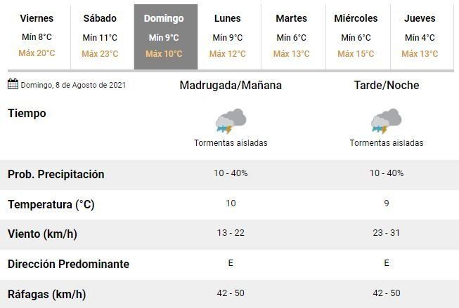Click the Prob. Precipitación row label
Image resolution: width=459 pixels, height=308 pixels.
click(56, 174)
